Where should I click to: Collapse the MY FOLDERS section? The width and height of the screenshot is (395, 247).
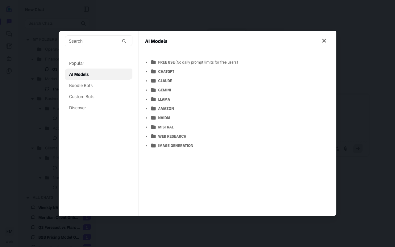[x=28, y=40]
